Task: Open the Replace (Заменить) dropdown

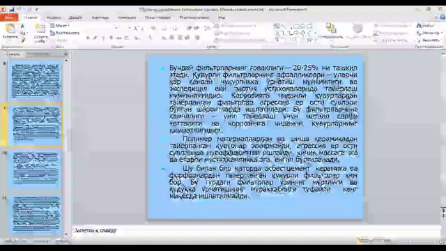Action: point(429,33)
